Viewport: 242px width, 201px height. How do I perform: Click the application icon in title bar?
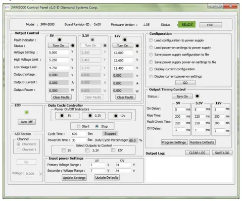(x=7, y=8)
